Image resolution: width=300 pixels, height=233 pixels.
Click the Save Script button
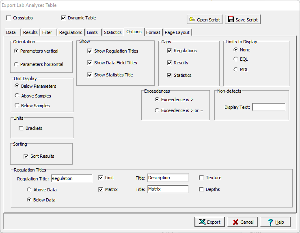pyautogui.click(x=243, y=19)
